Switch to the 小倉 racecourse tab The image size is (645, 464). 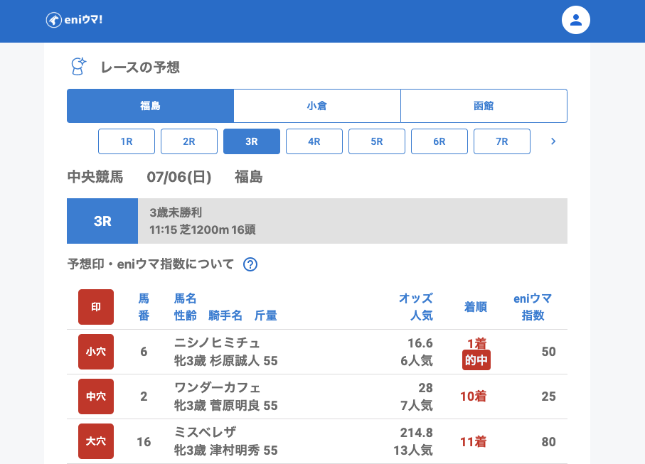click(317, 106)
